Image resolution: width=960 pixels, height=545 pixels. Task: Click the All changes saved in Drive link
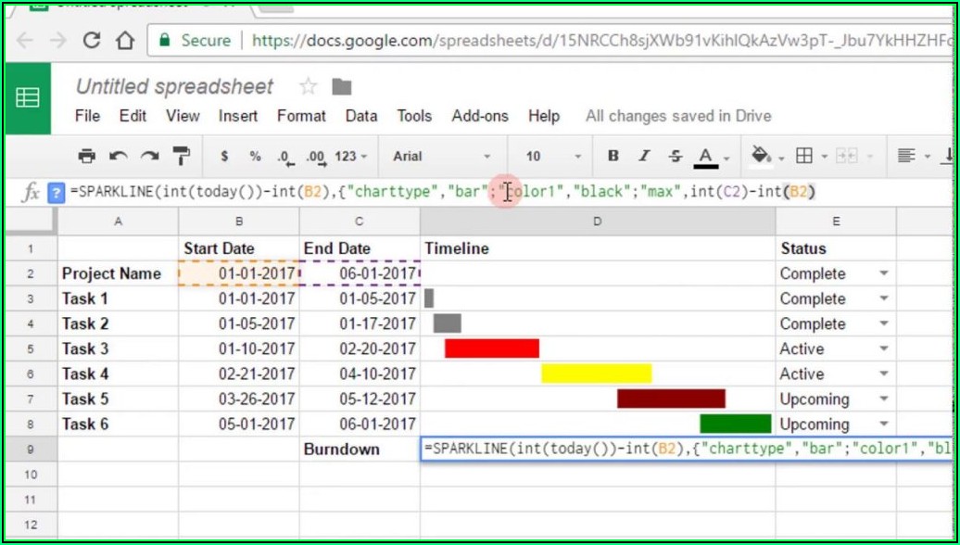678,116
